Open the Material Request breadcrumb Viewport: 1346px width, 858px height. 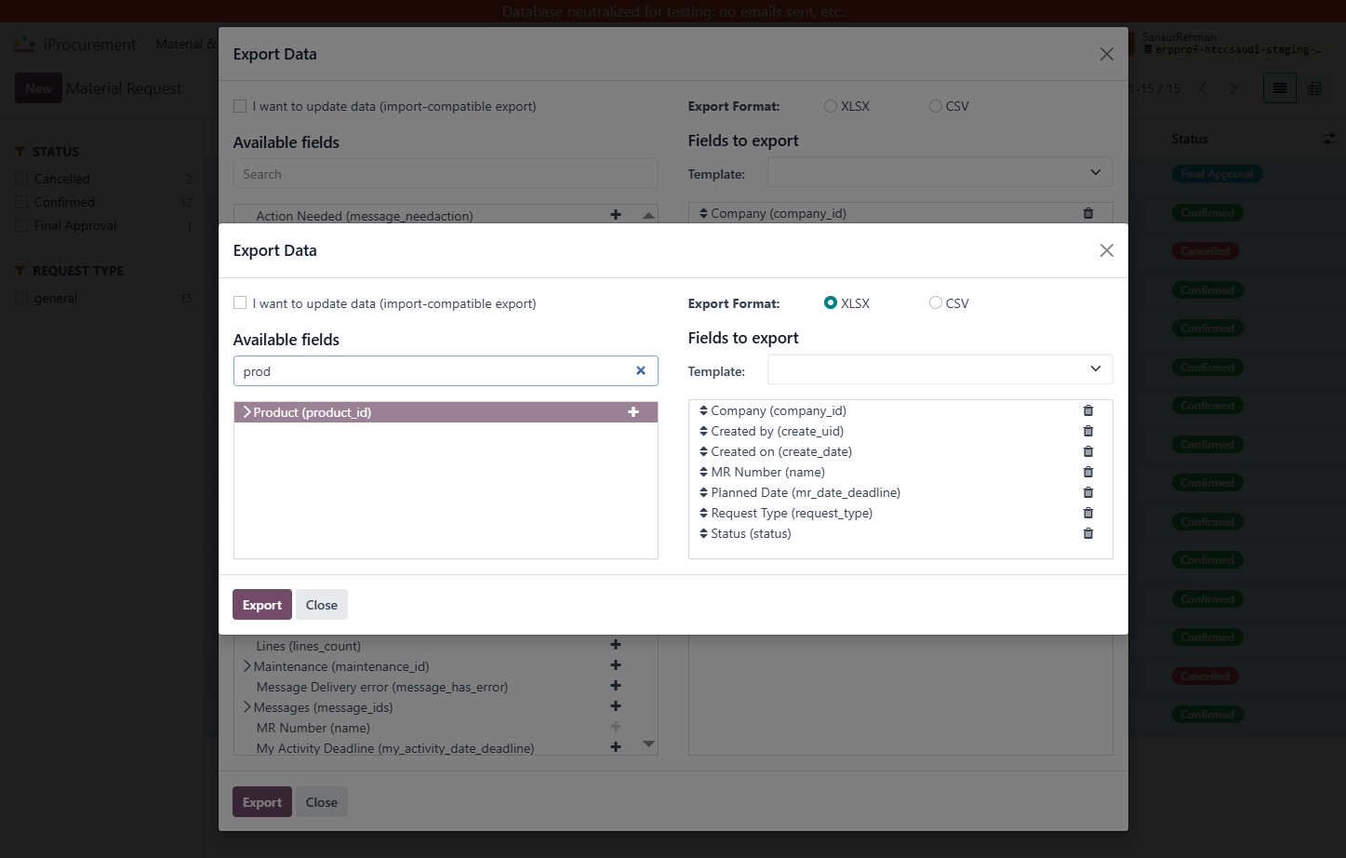tap(124, 88)
